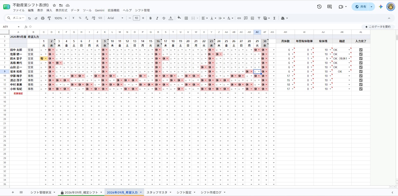Open functions menu via sigma icon
Image resolution: width=398 pixels, height=196 pixels.
(x=274, y=18)
